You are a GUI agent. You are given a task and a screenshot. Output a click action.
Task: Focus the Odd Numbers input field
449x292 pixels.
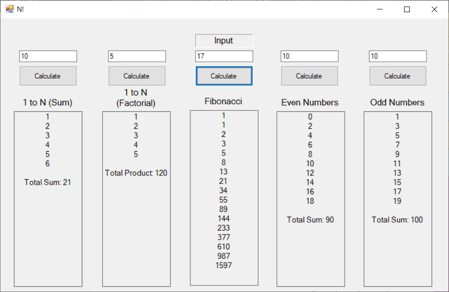click(398, 56)
